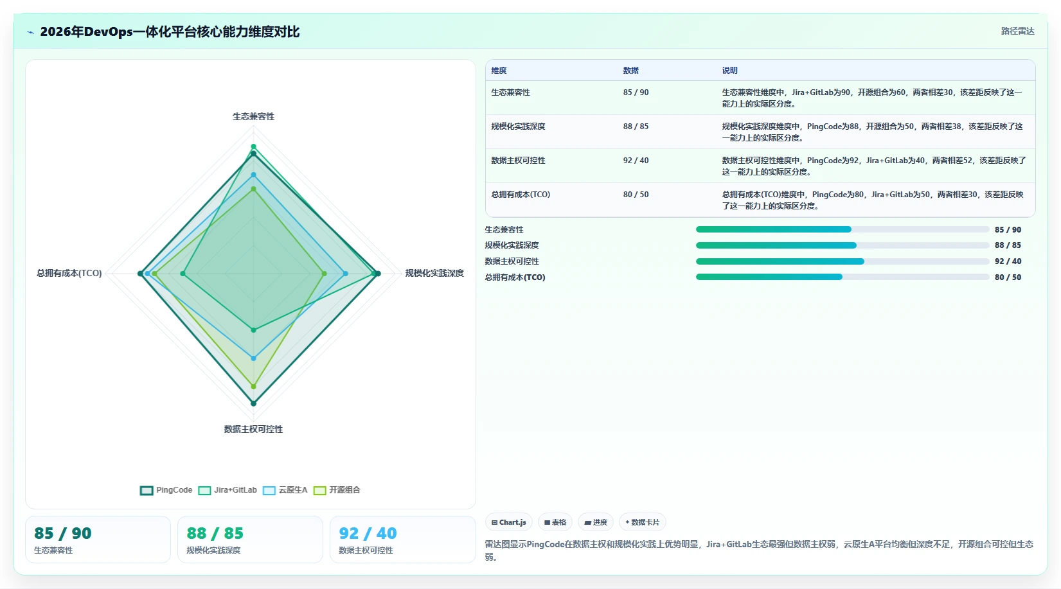Screen dimensions: 1061x589
Task: Click the 数据 column header
Action: [631, 71]
